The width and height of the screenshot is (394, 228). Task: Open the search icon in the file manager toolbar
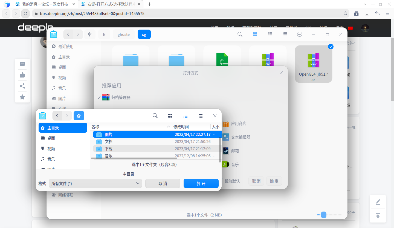point(240,34)
